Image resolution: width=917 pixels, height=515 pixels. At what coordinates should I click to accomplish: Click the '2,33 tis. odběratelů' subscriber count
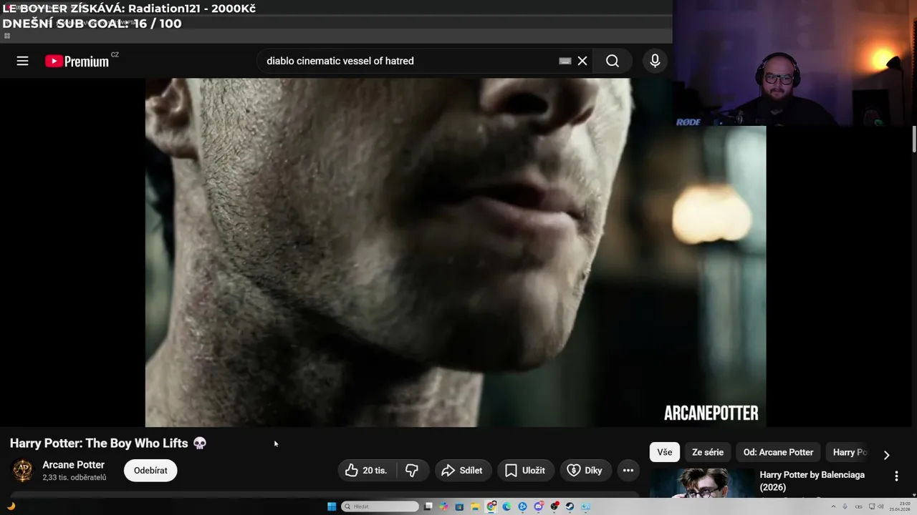[74, 477]
